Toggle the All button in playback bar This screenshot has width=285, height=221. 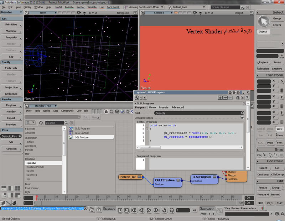pos(194,210)
